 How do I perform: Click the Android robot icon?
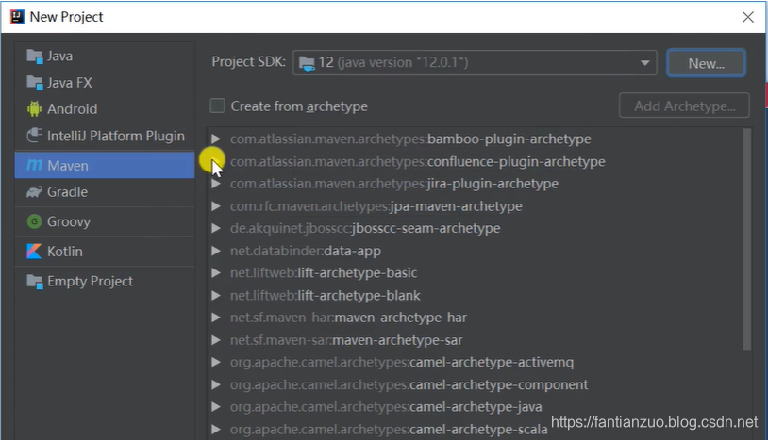(x=34, y=108)
